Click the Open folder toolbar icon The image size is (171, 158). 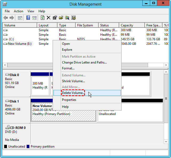61,18
